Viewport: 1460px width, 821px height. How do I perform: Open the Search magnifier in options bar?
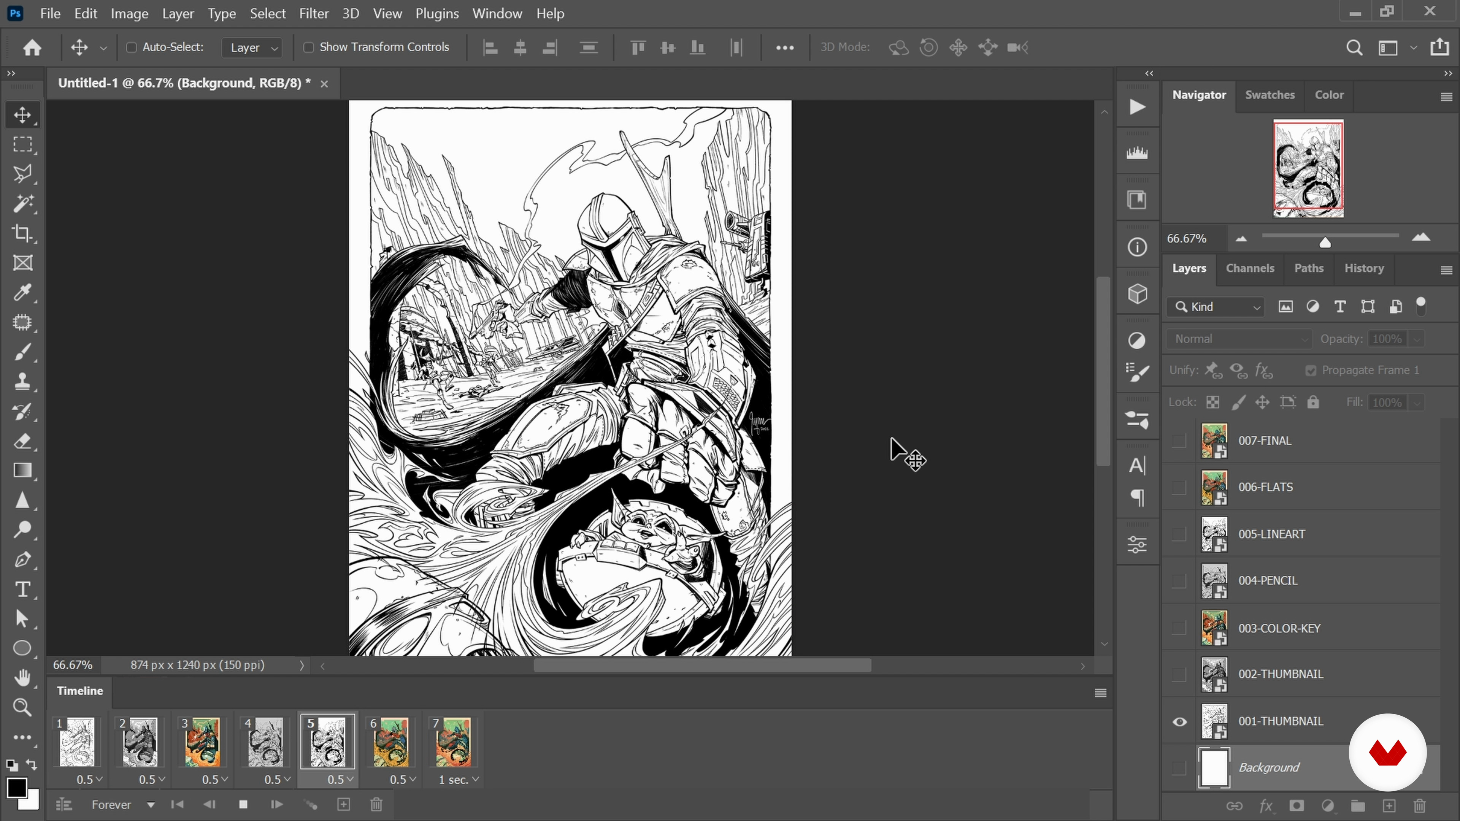(1354, 48)
